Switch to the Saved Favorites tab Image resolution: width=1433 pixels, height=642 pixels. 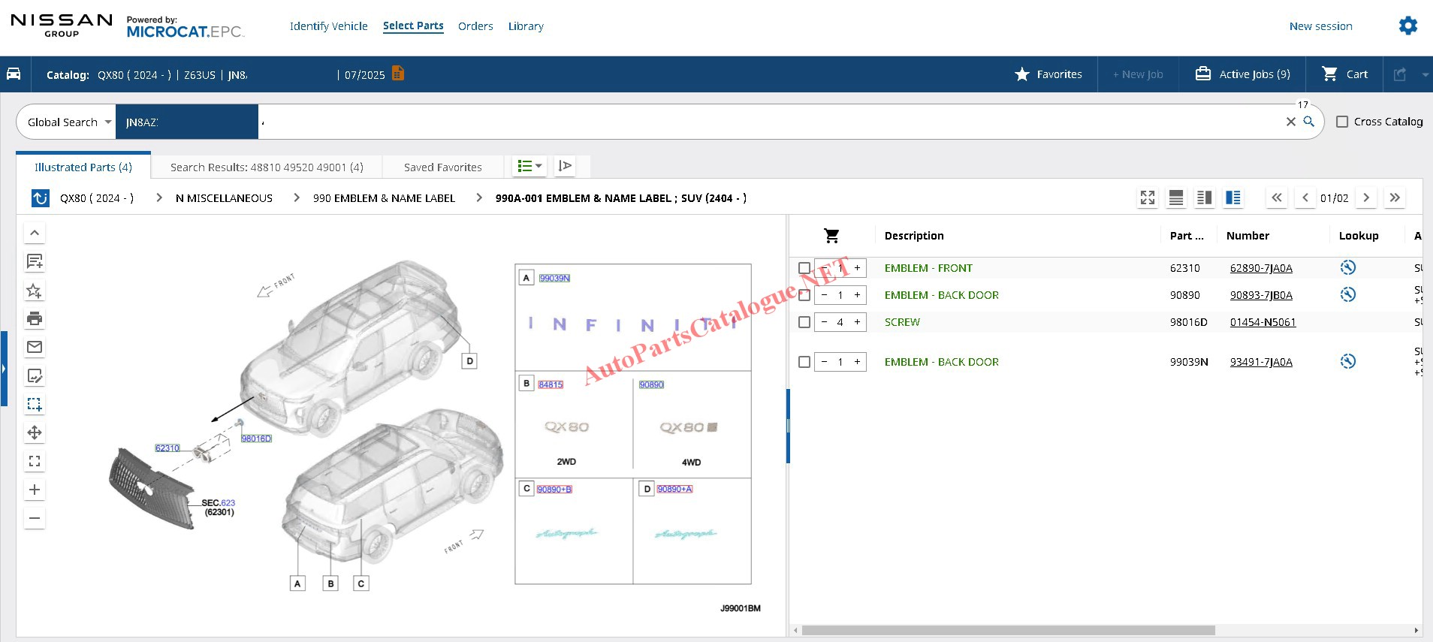point(442,167)
